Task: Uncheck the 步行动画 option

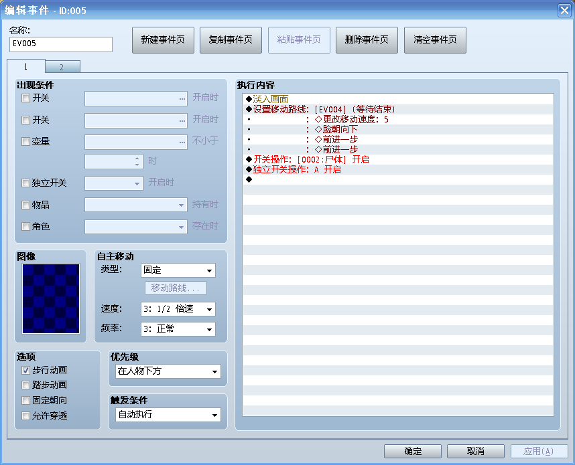Action: [x=25, y=371]
